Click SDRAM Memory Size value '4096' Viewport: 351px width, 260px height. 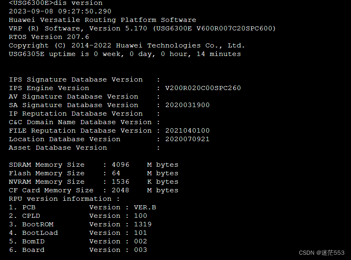click(x=120, y=165)
